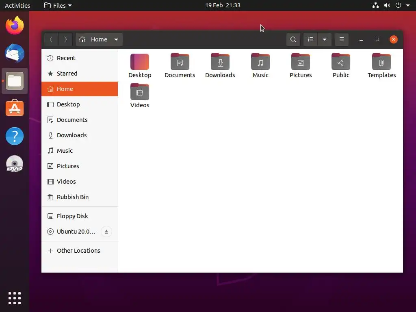Select Recent in the sidebar

tap(80, 58)
